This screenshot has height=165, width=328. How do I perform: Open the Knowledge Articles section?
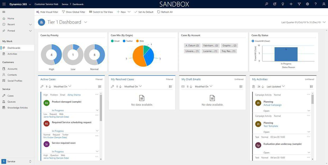(16, 107)
